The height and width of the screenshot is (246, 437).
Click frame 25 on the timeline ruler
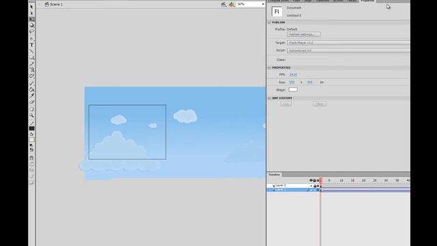coord(374,180)
